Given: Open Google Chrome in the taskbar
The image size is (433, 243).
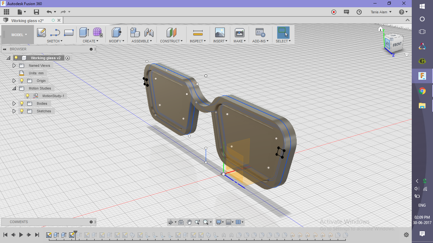Looking at the screenshot, I should click(422, 91).
